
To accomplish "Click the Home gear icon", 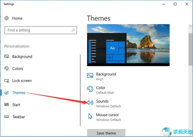I will pyautogui.click(x=7, y=18).
